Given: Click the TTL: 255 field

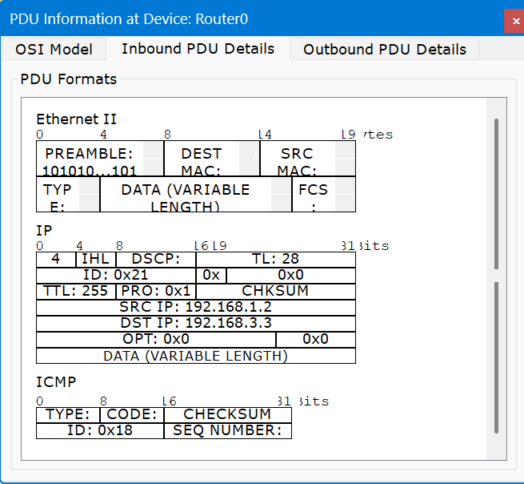Looking at the screenshot, I should click(x=73, y=291).
